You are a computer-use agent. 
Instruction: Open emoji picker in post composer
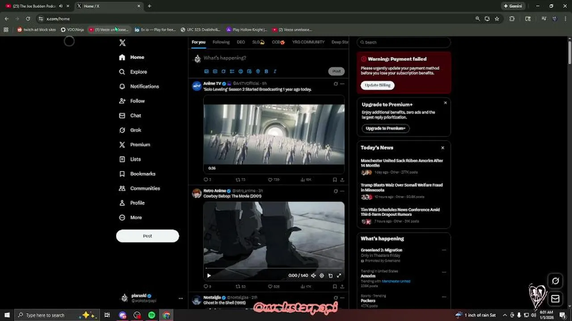(241, 71)
